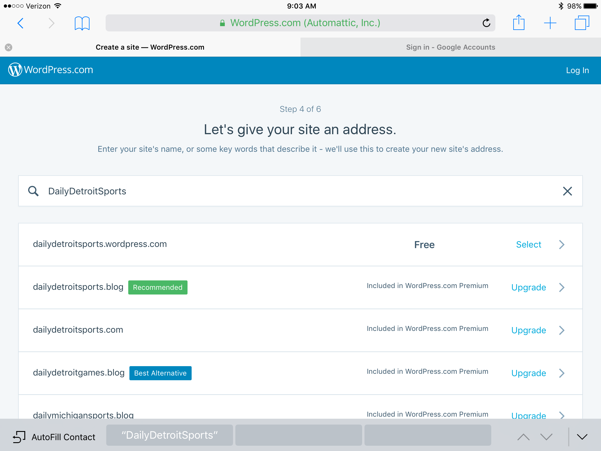
Task: Open the bookmarks book icon
Action: [82, 23]
